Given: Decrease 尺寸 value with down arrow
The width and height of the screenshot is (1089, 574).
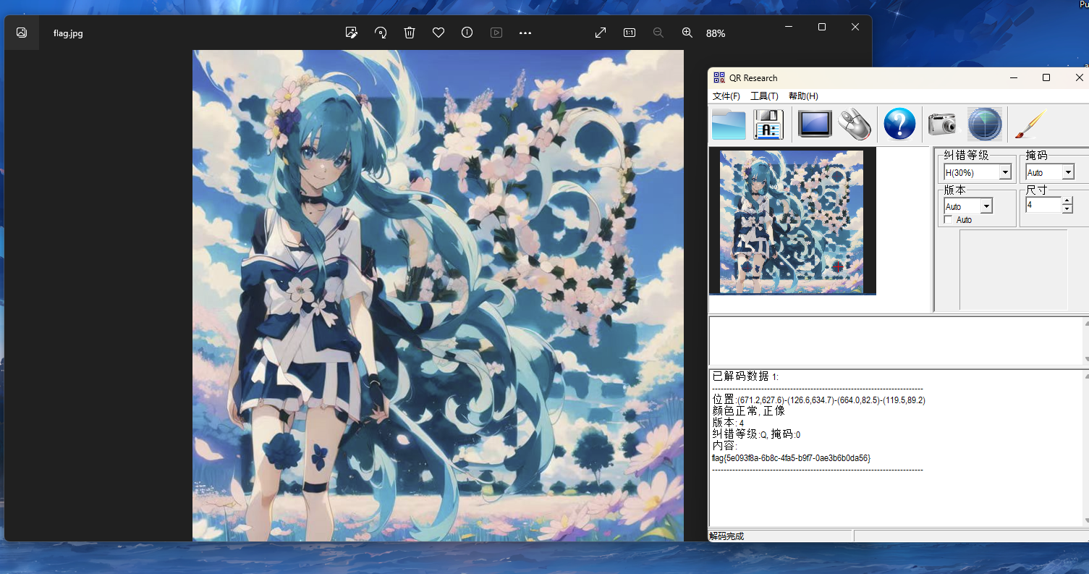Looking at the screenshot, I should pyautogui.click(x=1067, y=209).
